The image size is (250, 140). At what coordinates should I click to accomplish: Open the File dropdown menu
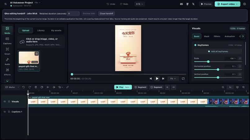pyautogui.click(x=38, y=2)
